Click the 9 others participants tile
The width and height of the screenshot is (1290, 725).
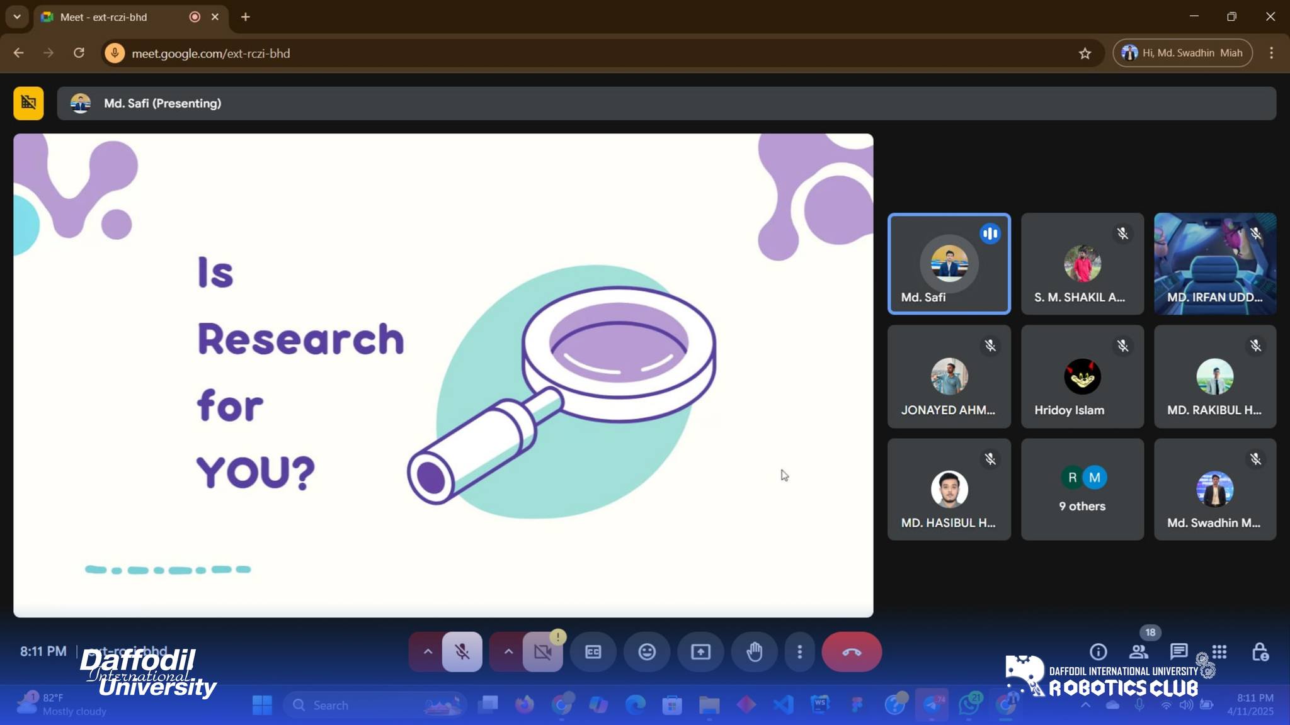click(x=1082, y=490)
